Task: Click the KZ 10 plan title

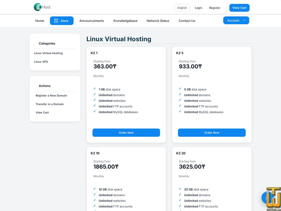Action: coord(95,153)
